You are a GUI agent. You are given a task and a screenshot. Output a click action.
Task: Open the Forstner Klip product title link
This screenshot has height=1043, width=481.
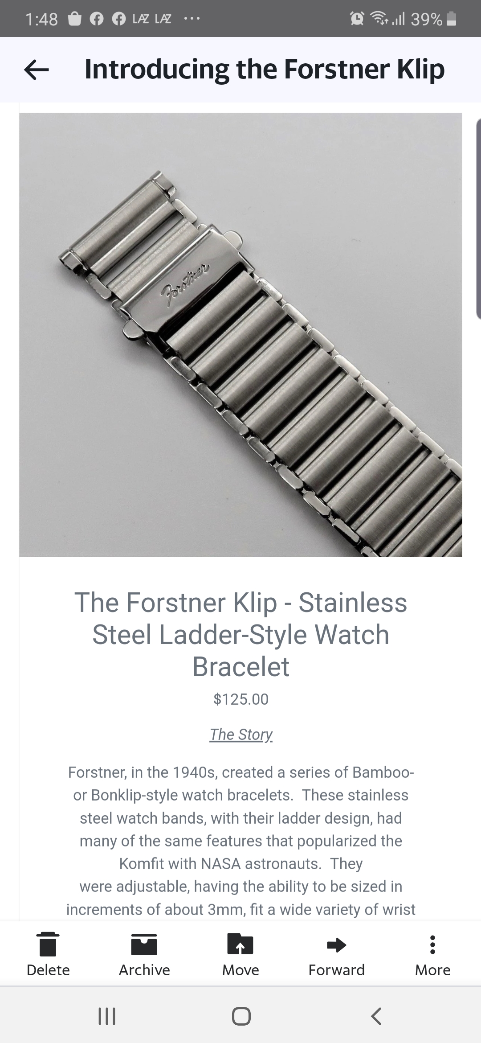click(241, 634)
